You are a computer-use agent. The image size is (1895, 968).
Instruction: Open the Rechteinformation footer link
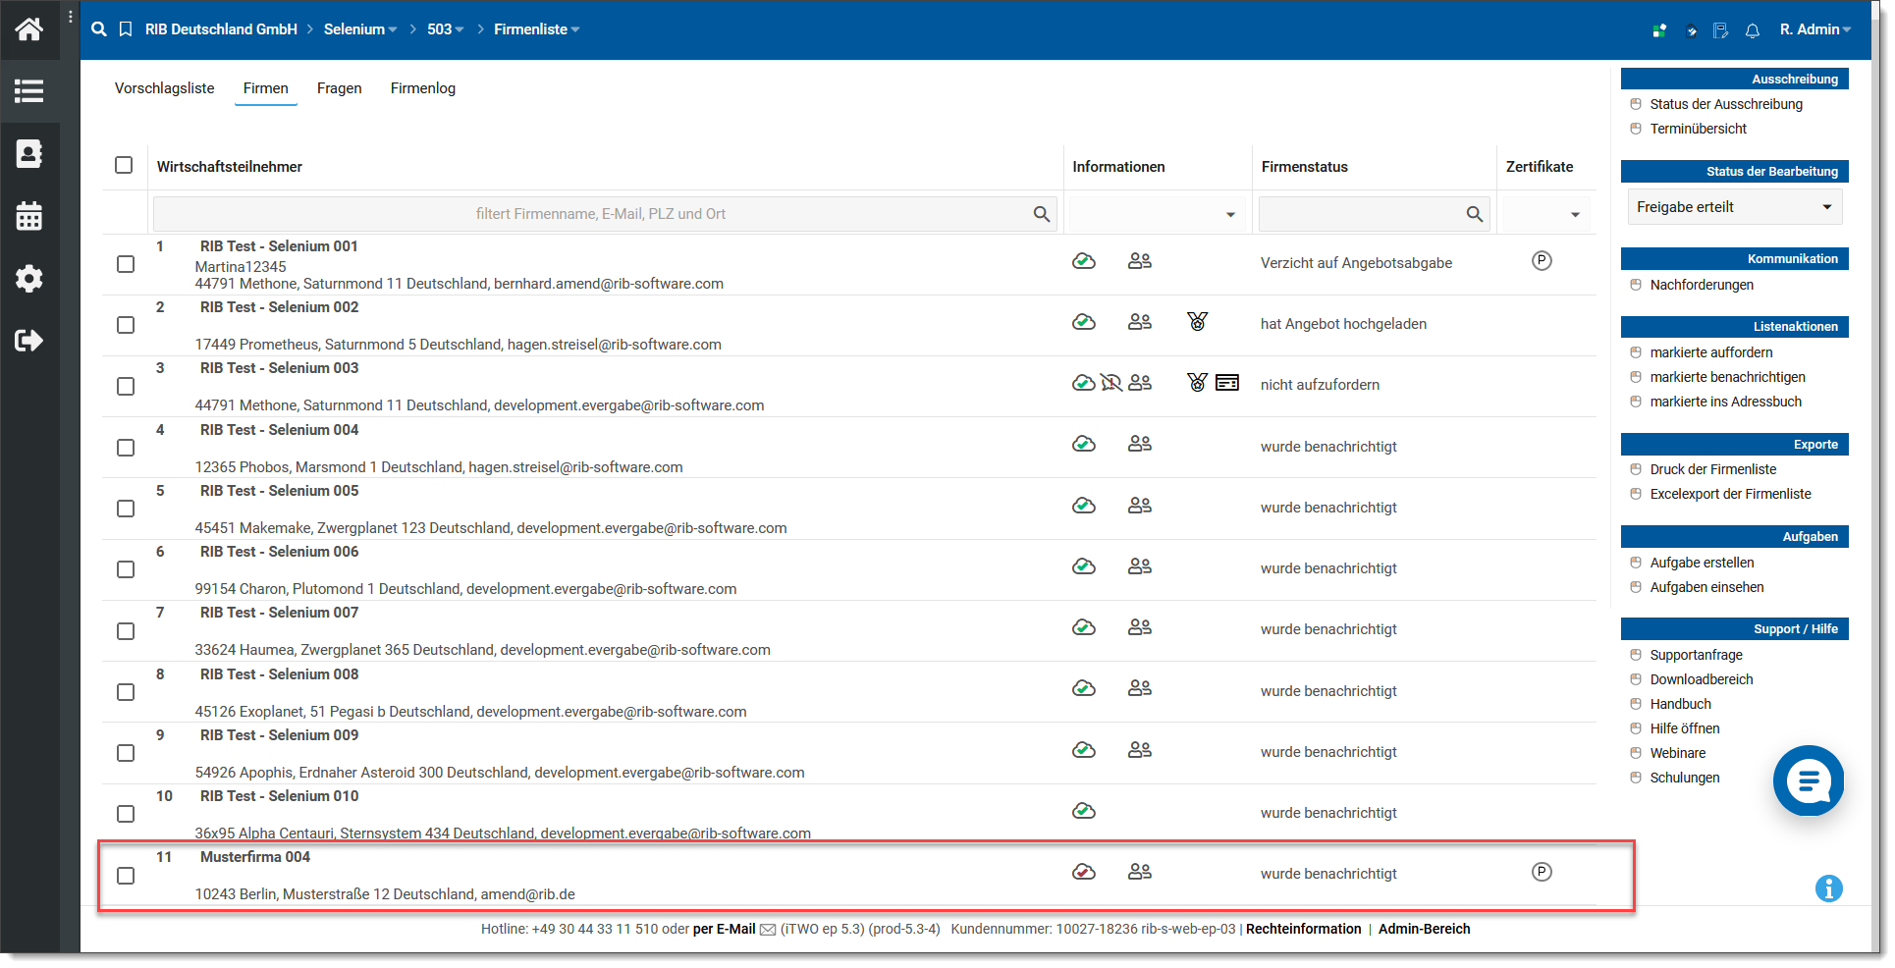pos(1304,929)
